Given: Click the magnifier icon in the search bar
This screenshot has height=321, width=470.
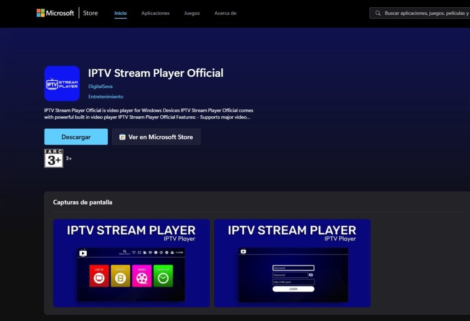Looking at the screenshot, I should 378,13.
